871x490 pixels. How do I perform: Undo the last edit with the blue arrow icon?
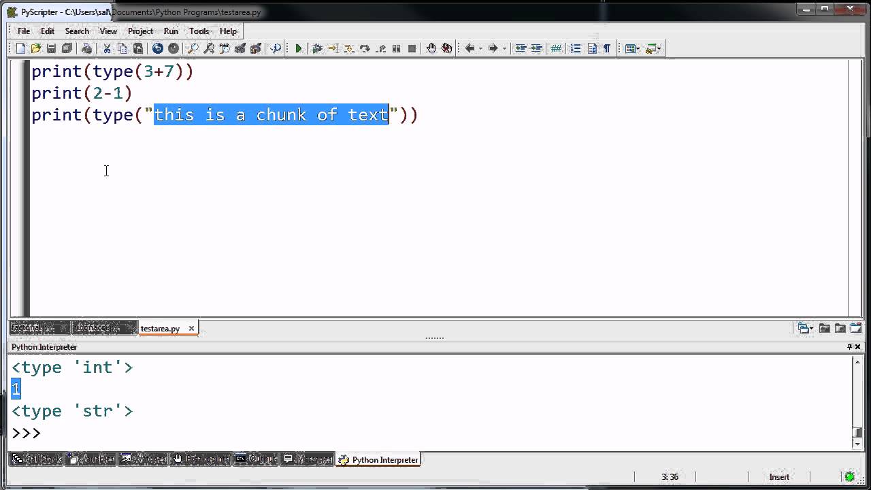pos(158,48)
